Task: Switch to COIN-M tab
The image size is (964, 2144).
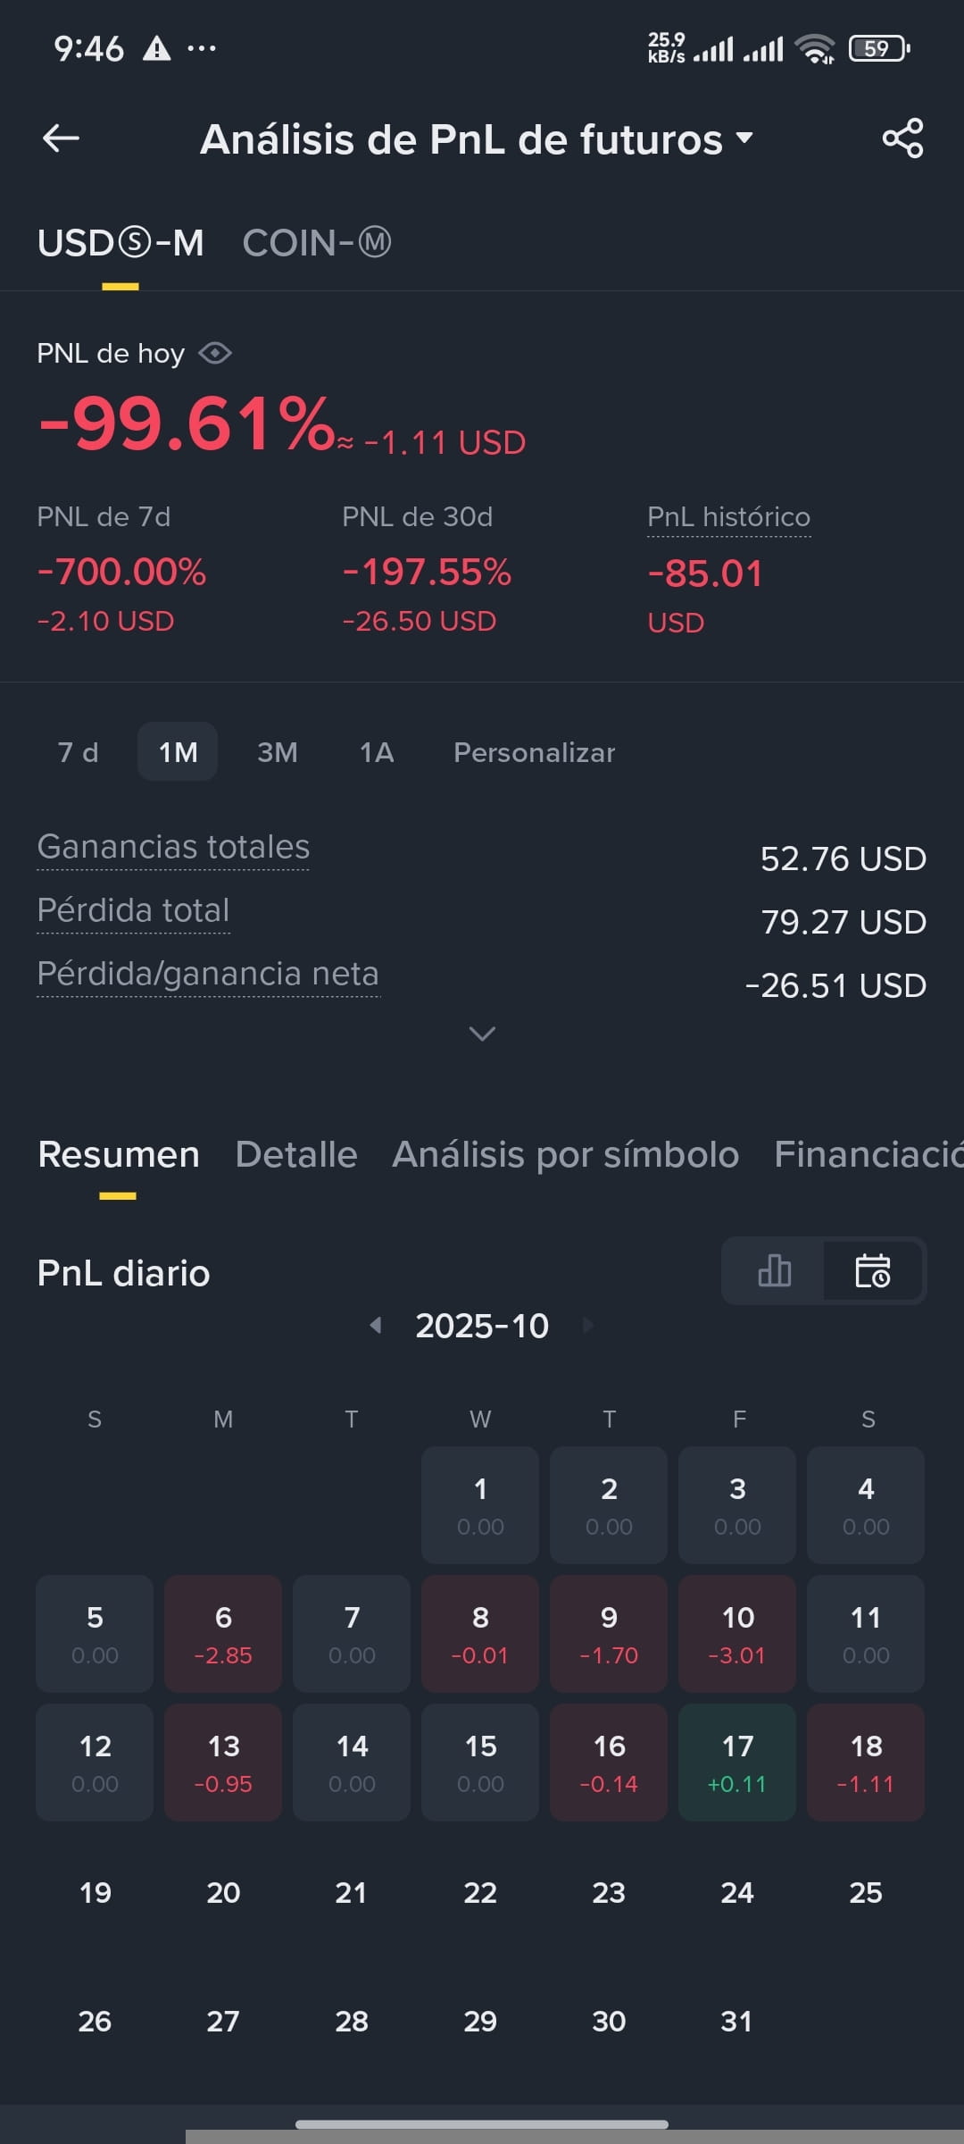Action: (x=317, y=243)
